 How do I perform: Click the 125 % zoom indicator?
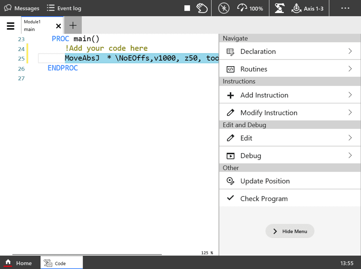pyautogui.click(x=207, y=253)
